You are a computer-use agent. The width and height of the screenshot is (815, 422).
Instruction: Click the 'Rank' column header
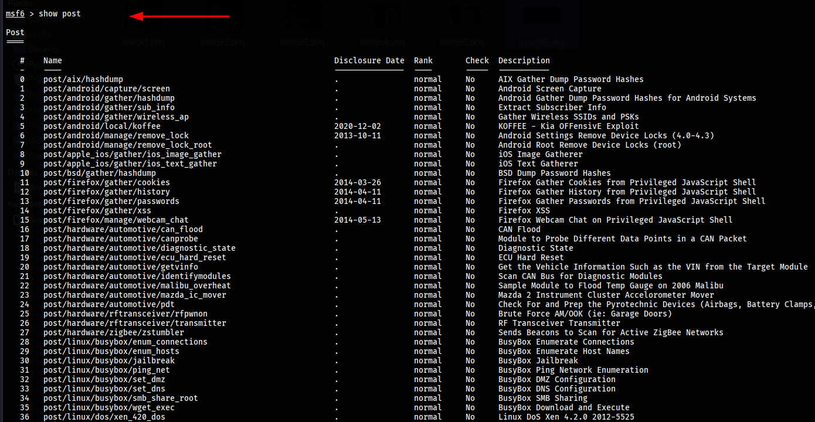point(423,60)
